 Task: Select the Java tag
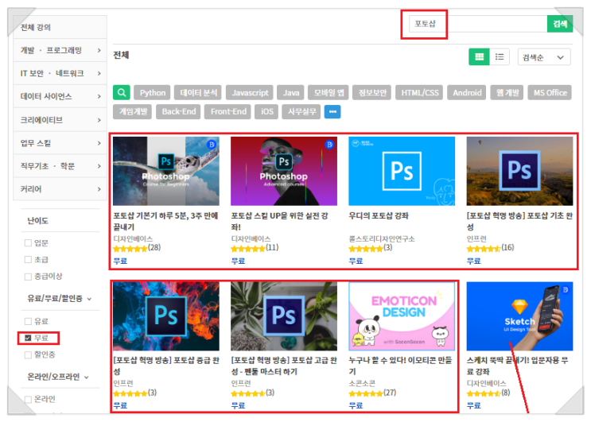tap(291, 93)
